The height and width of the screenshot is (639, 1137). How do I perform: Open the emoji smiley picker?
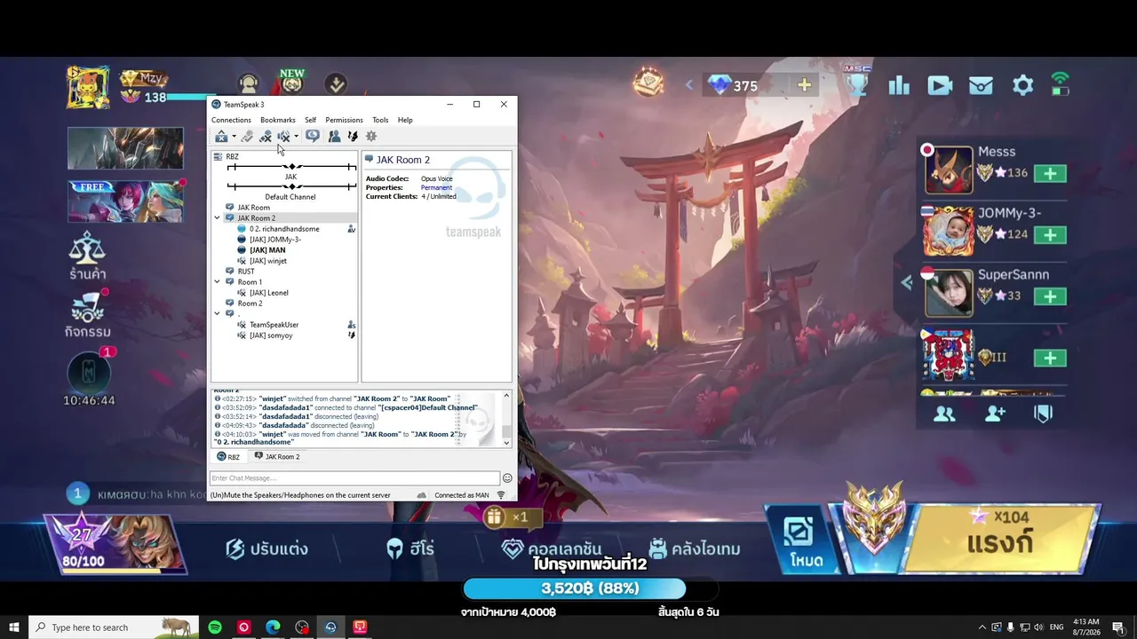coord(507,478)
